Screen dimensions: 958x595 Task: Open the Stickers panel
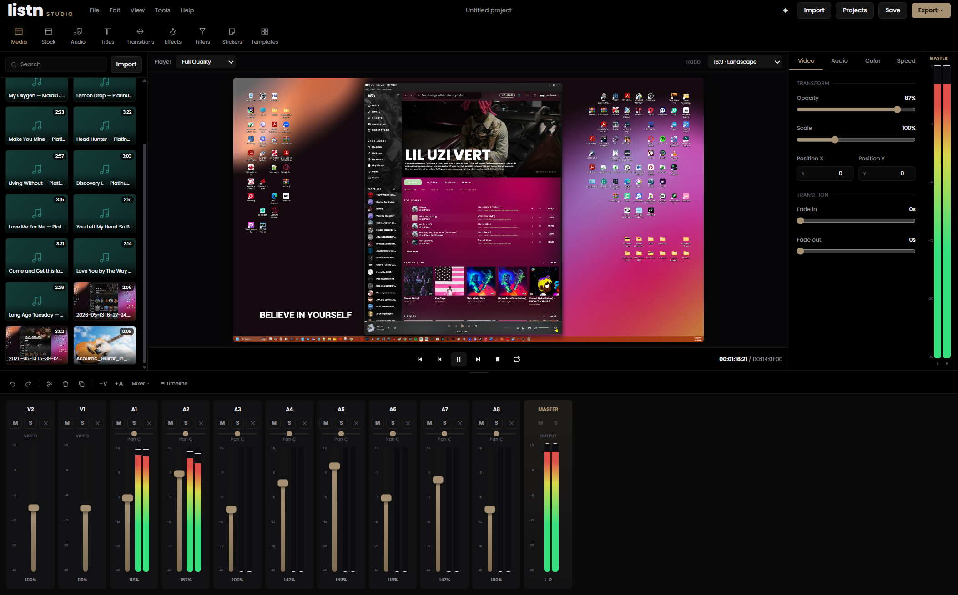[x=232, y=36]
